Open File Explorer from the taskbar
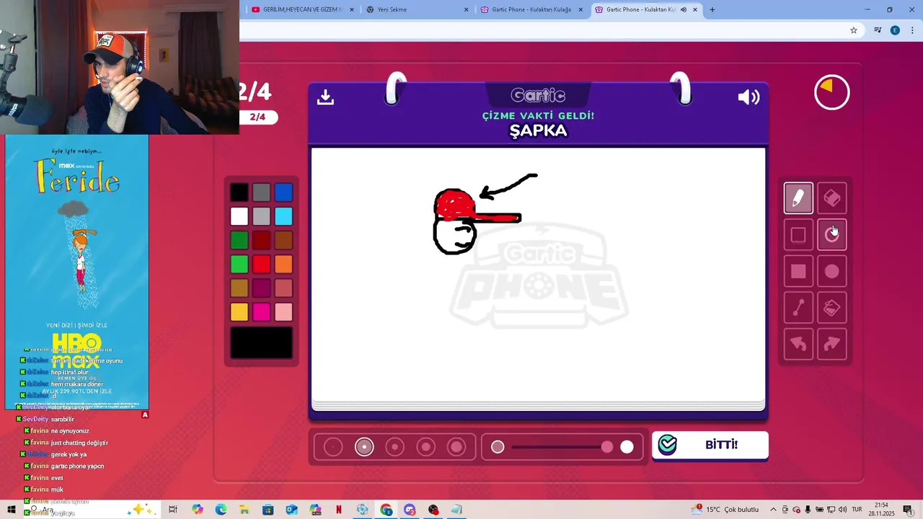The width and height of the screenshot is (923, 519). point(244,510)
